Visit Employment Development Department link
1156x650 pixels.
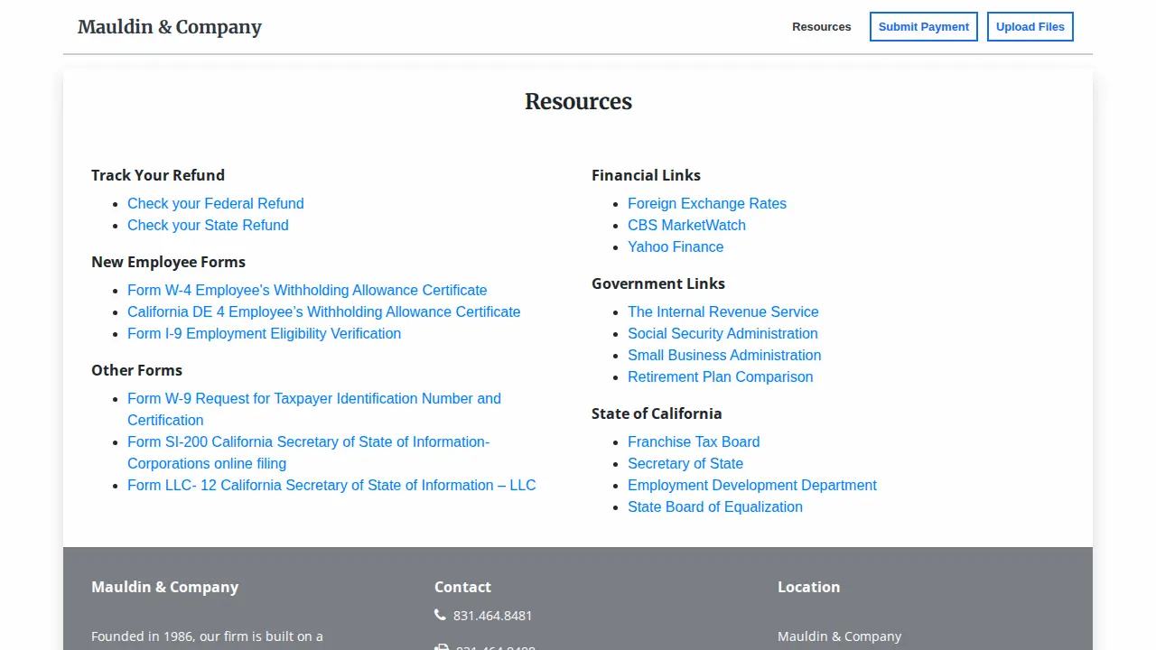tap(752, 485)
